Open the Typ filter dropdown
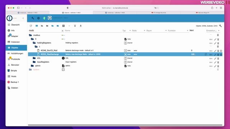 point(126,30)
